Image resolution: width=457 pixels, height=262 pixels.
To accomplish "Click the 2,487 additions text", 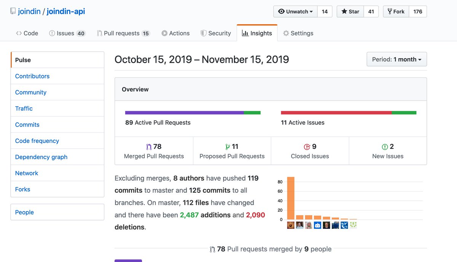I will click(x=206, y=215).
